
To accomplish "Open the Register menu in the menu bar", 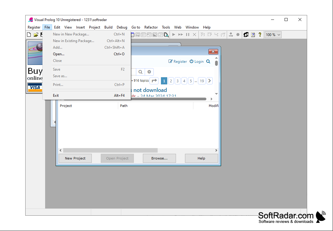I will 34,27.
